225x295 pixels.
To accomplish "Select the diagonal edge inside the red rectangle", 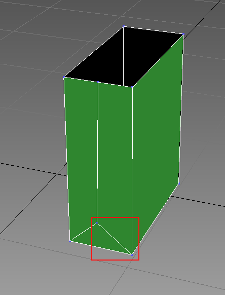I will pyautogui.click(x=114, y=239).
